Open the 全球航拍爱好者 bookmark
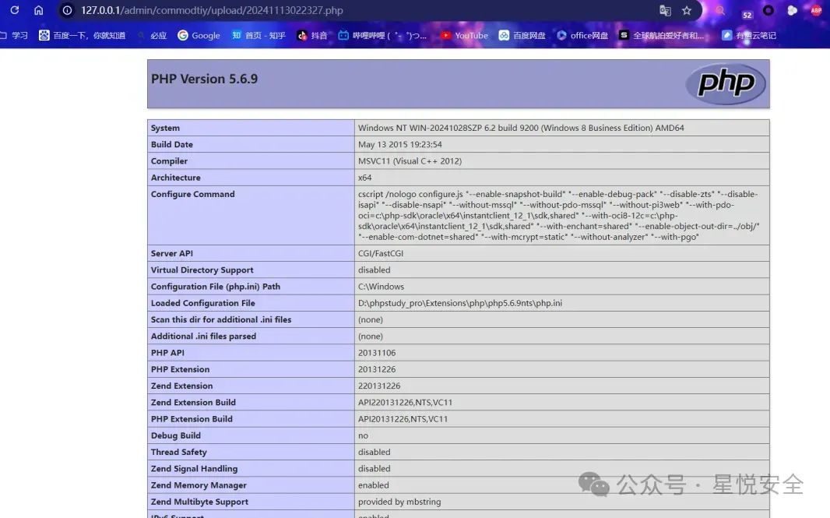The height and width of the screenshot is (518, 830). tap(662, 36)
